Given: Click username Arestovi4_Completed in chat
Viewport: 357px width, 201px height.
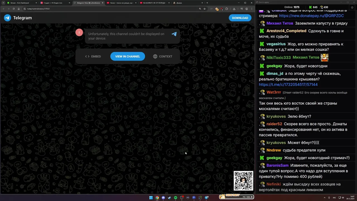Looking at the screenshot, I should click(x=286, y=31).
